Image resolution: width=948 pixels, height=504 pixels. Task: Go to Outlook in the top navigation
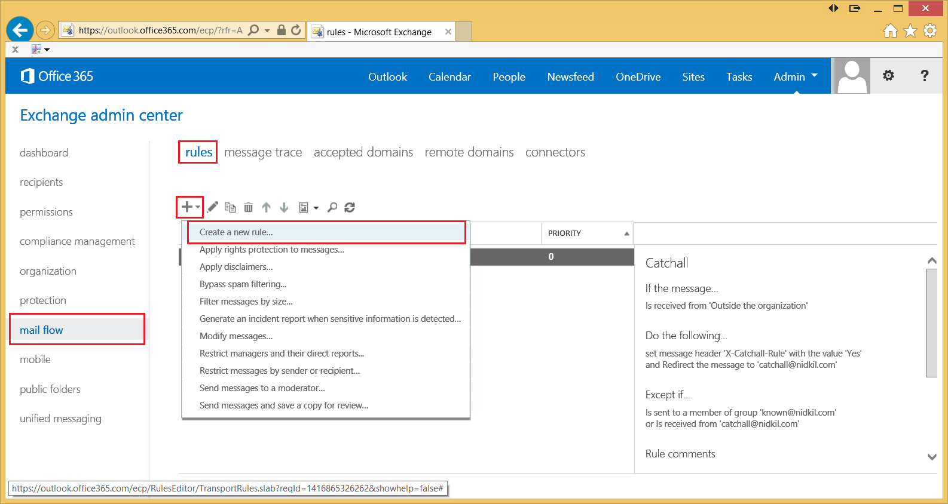coord(387,77)
